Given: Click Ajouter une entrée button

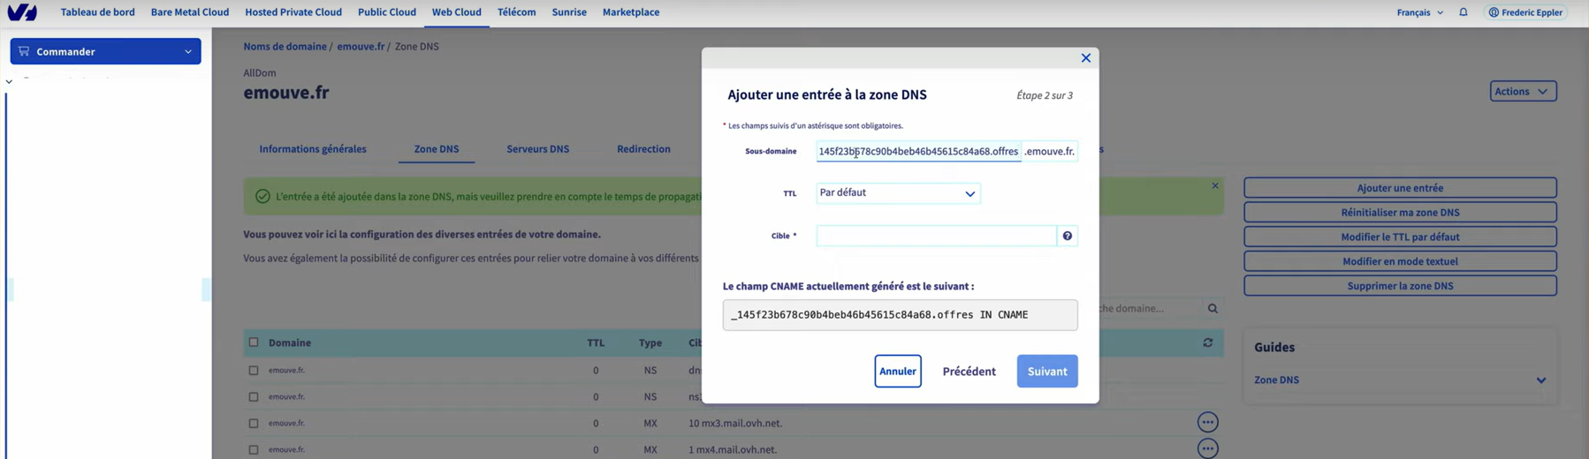Looking at the screenshot, I should click(x=1400, y=188).
